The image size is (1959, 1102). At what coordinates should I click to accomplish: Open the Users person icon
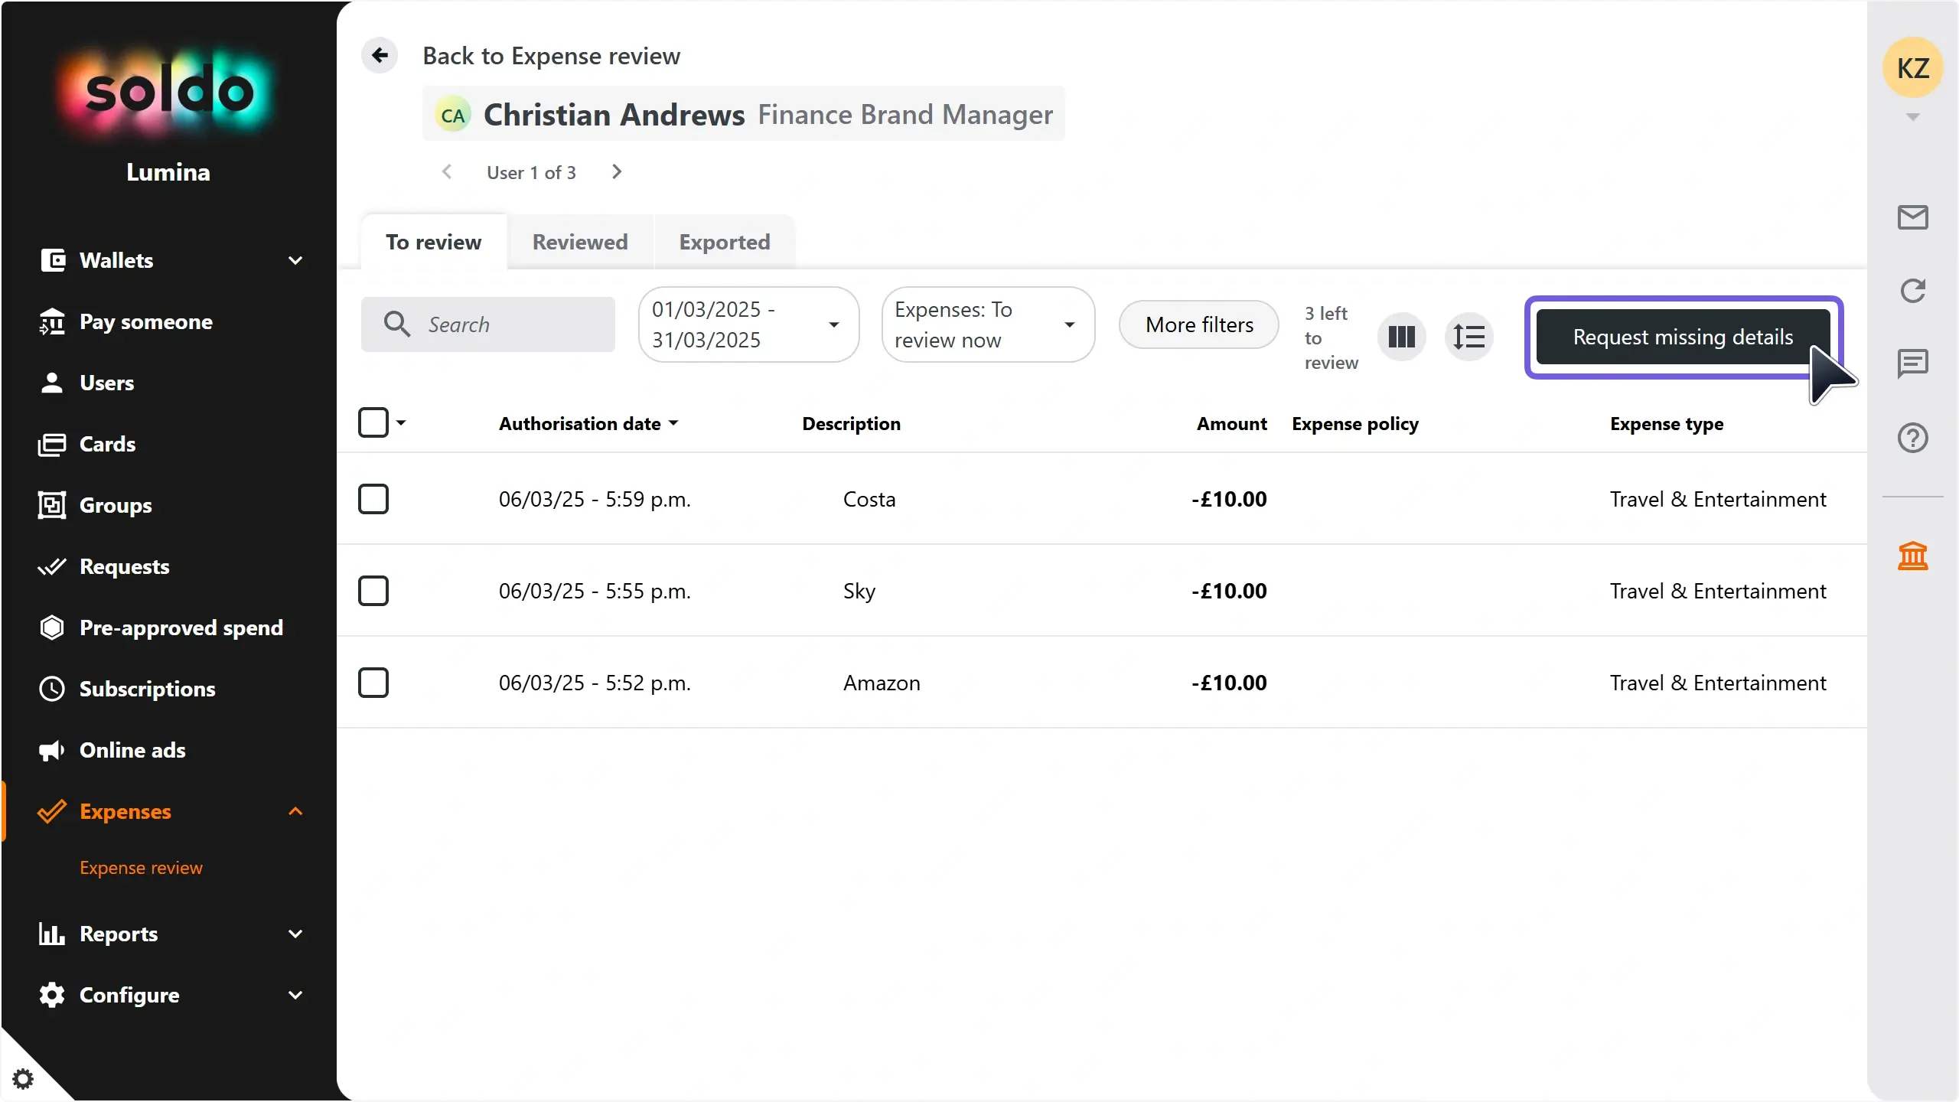point(52,383)
